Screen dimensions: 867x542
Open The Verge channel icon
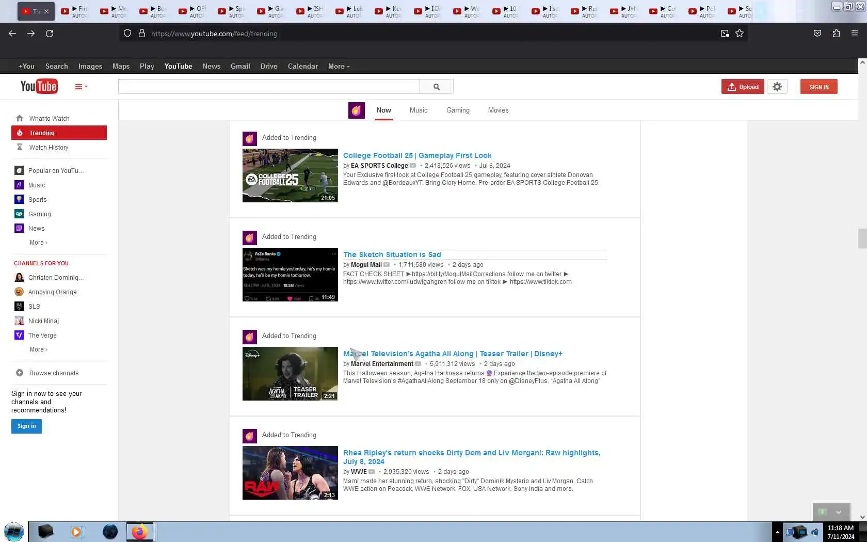click(19, 335)
